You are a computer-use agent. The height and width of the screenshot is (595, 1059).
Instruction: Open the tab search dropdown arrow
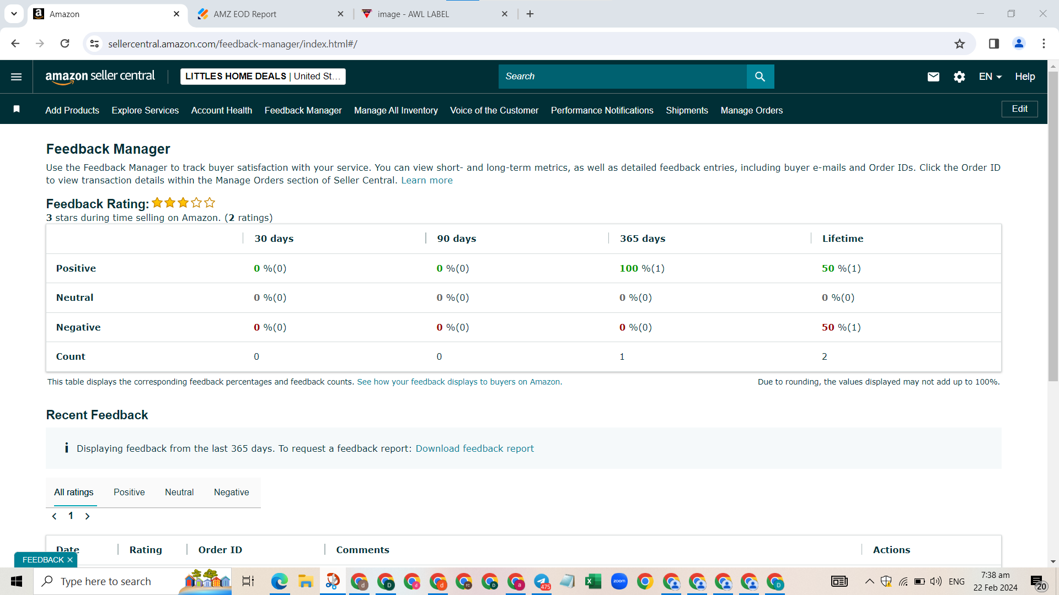tap(14, 14)
